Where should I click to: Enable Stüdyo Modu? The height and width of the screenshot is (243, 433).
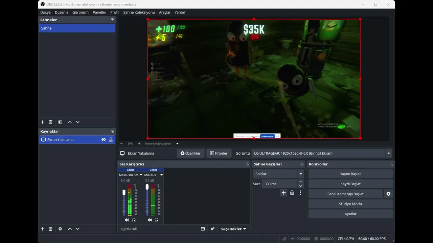point(350,204)
